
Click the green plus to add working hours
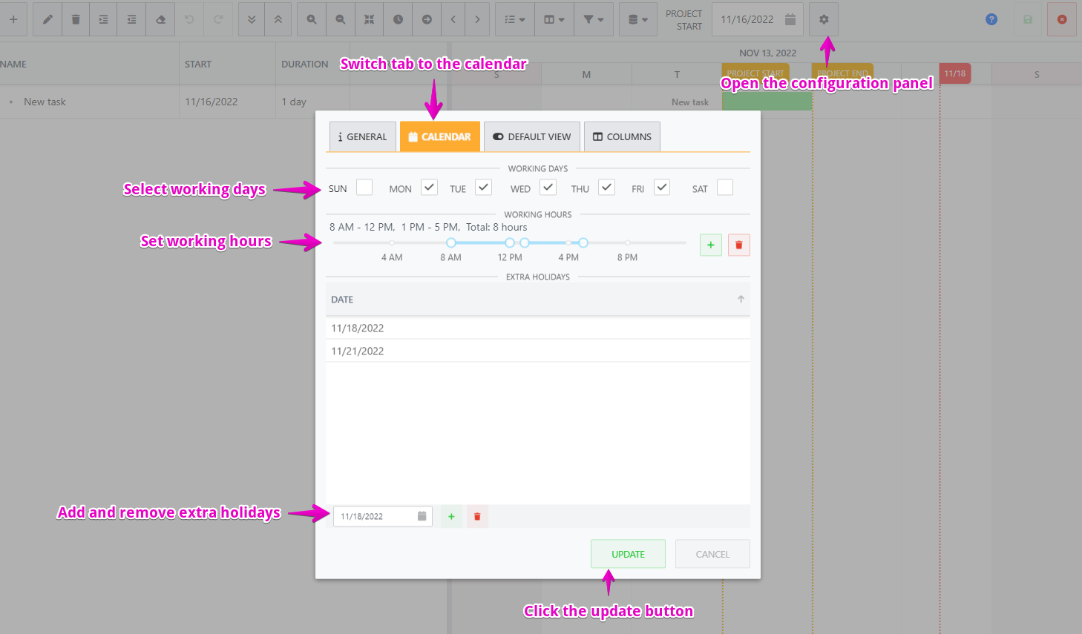coord(710,245)
